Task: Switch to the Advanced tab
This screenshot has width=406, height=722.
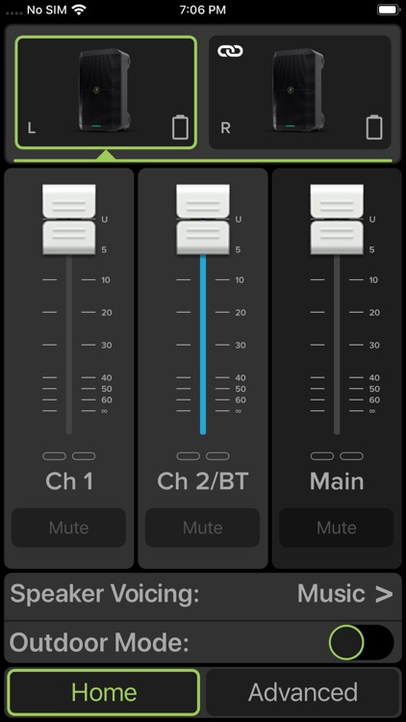Action: (302, 692)
